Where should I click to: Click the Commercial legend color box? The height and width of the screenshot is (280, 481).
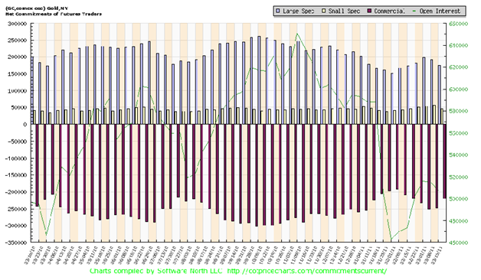[369, 11]
